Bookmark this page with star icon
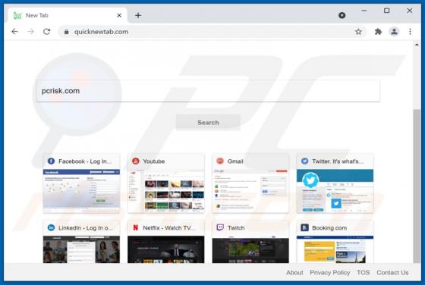Image resolution: width=425 pixels, height=285 pixels. click(358, 32)
